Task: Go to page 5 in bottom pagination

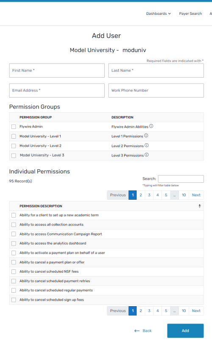Action: point(166,311)
